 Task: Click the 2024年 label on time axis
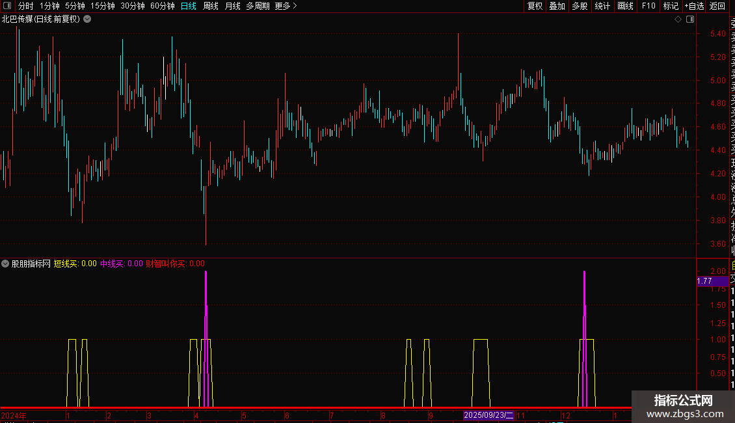tap(14, 415)
